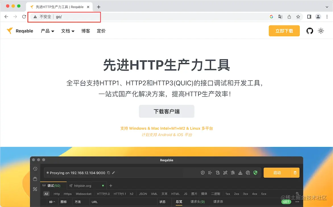
Task: Open the 定价 nav link
Action: (101, 31)
